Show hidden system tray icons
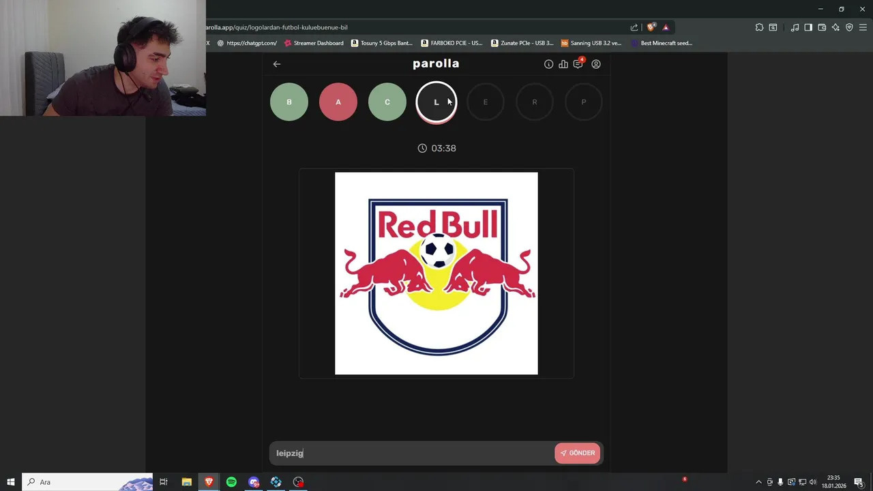This screenshot has height=491, width=873. point(758,482)
